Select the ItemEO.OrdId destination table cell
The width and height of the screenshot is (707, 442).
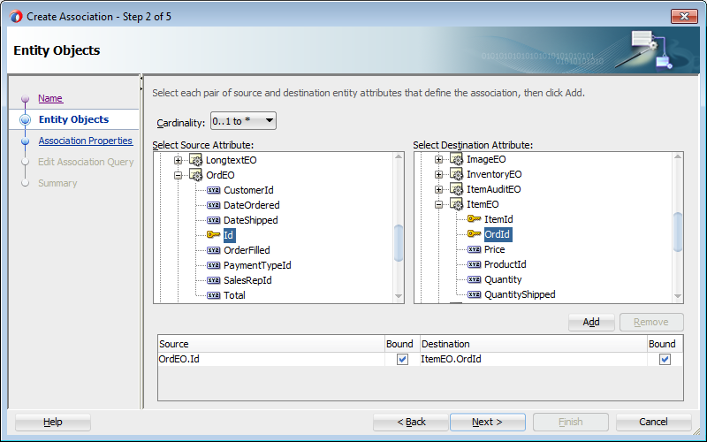[534, 359]
